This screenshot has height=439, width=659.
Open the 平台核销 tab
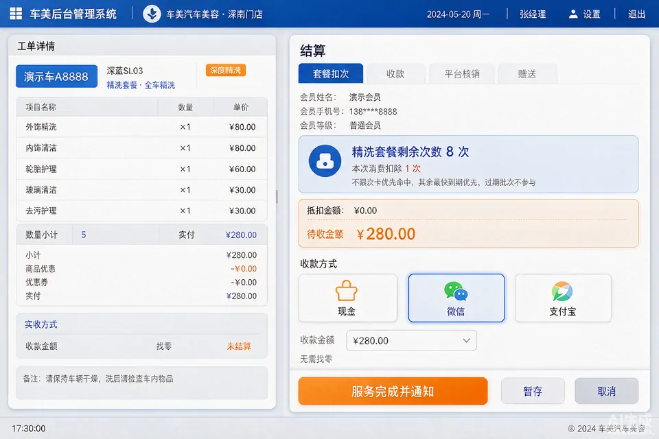click(x=462, y=74)
